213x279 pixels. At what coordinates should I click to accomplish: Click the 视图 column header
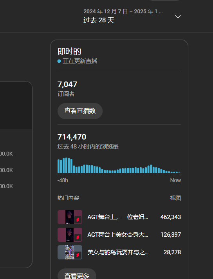pyautogui.click(x=175, y=198)
